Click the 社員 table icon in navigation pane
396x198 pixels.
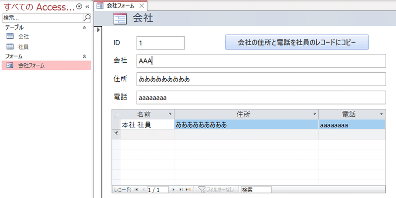pyautogui.click(x=10, y=47)
